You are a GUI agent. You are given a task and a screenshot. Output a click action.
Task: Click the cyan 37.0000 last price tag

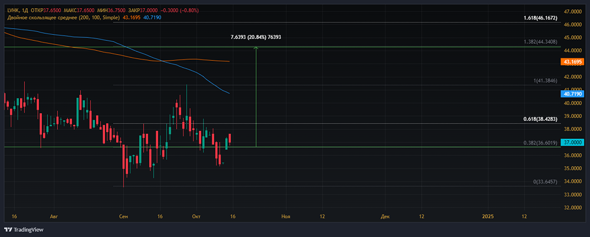tap(572, 142)
